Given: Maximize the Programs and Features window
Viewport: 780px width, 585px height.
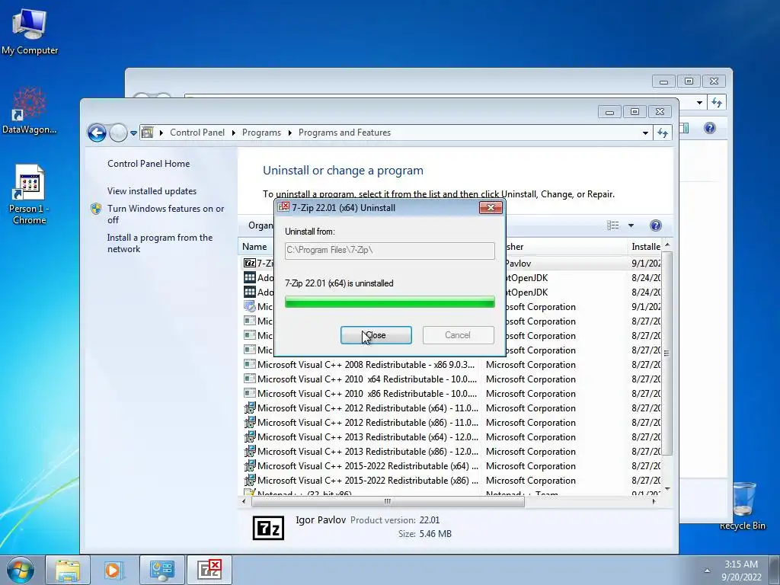Looking at the screenshot, I should (x=635, y=112).
